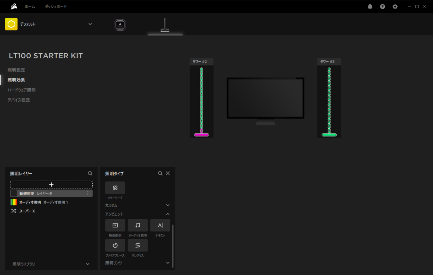Image resolution: width=433 pixels, height=275 pixels.
Task: Open the settings gear icon
Action: coord(395,6)
